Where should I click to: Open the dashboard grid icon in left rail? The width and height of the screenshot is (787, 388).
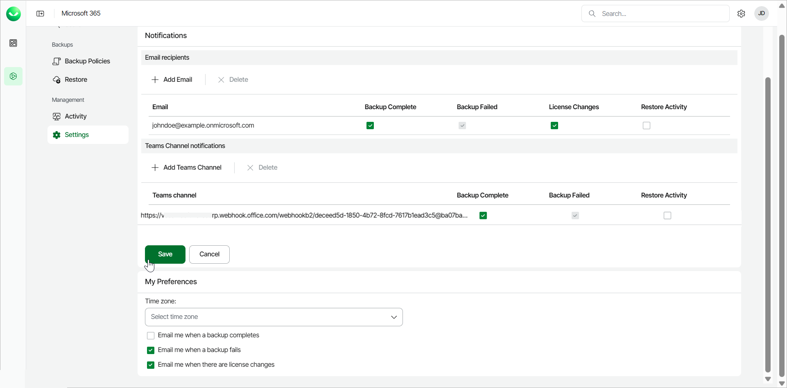pyautogui.click(x=13, y=43)
